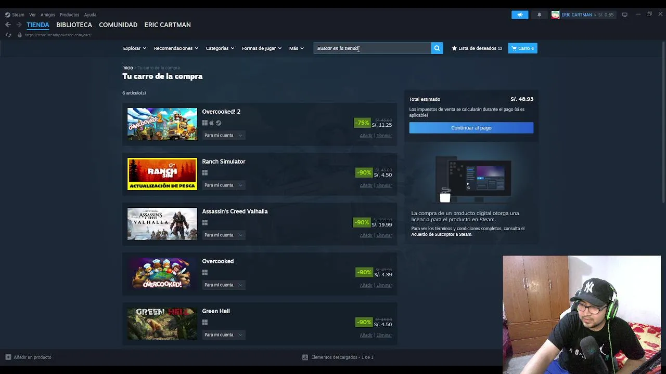This screenshot has width=666, height=374.
Task: Click Eliminar for Overcooked! 2
Action: (384, 136)
